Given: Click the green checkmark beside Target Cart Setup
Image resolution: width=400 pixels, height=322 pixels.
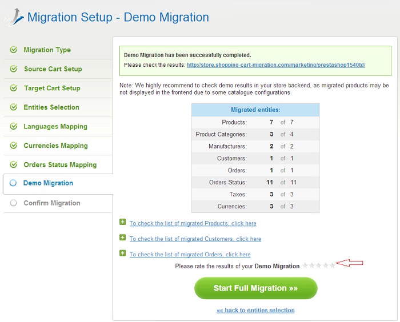Looking at the screenshot, I should pos(14,88).
